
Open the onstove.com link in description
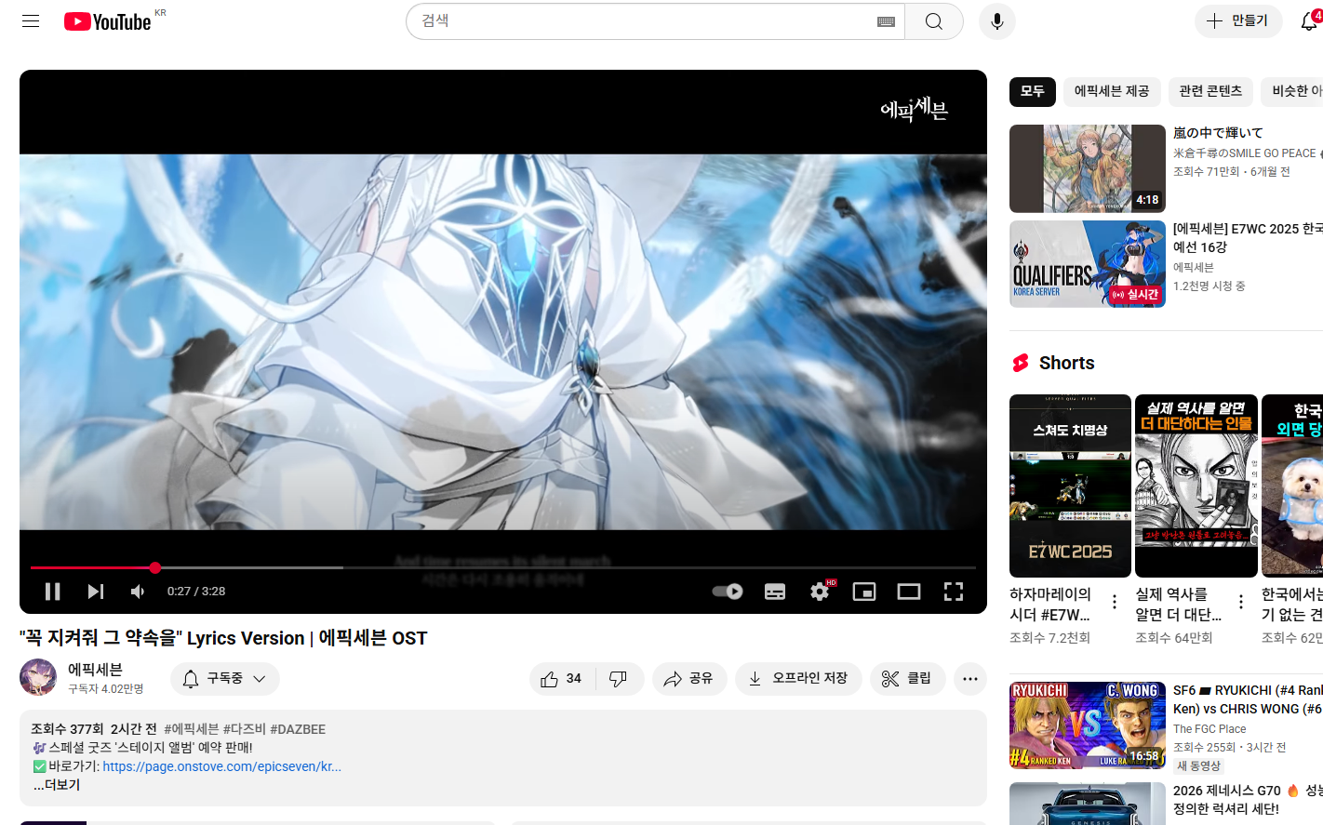coord(221,766)
